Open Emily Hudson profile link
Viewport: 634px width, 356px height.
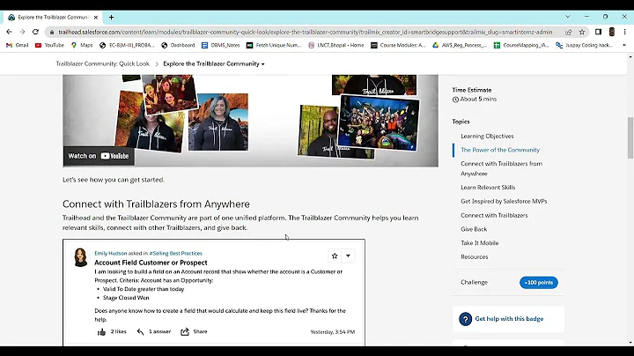110,253
